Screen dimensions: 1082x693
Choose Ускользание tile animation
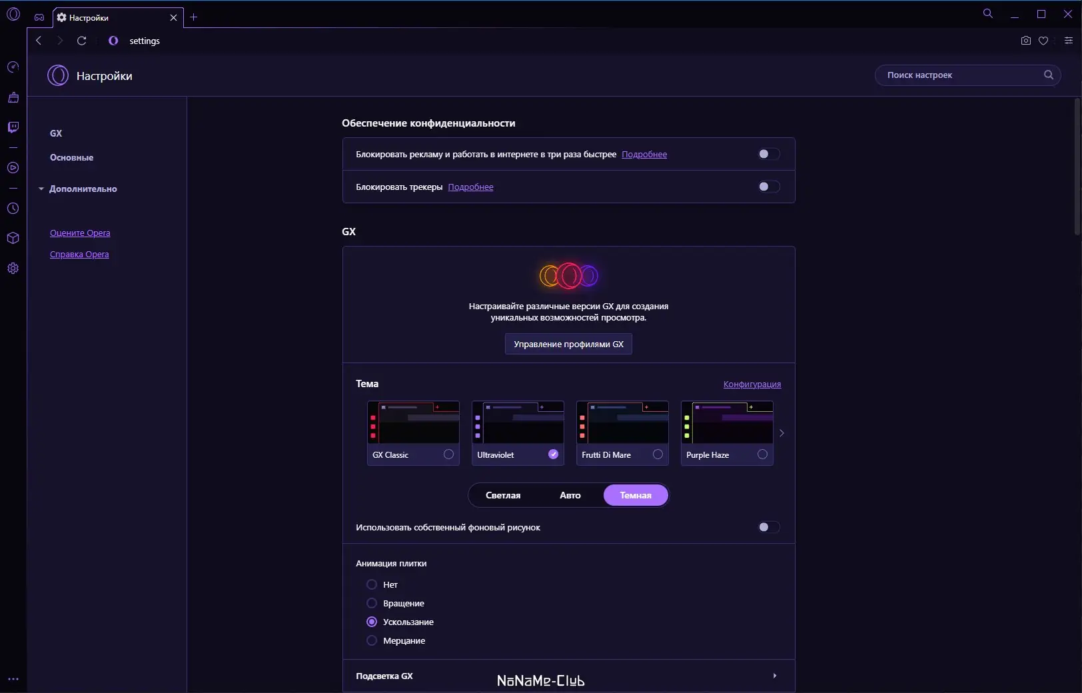pos(372,622)
